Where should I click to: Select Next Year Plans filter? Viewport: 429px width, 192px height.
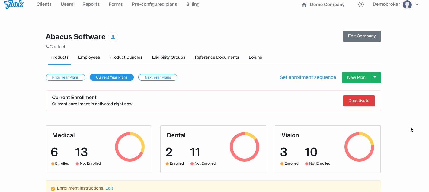pos(158,77)
